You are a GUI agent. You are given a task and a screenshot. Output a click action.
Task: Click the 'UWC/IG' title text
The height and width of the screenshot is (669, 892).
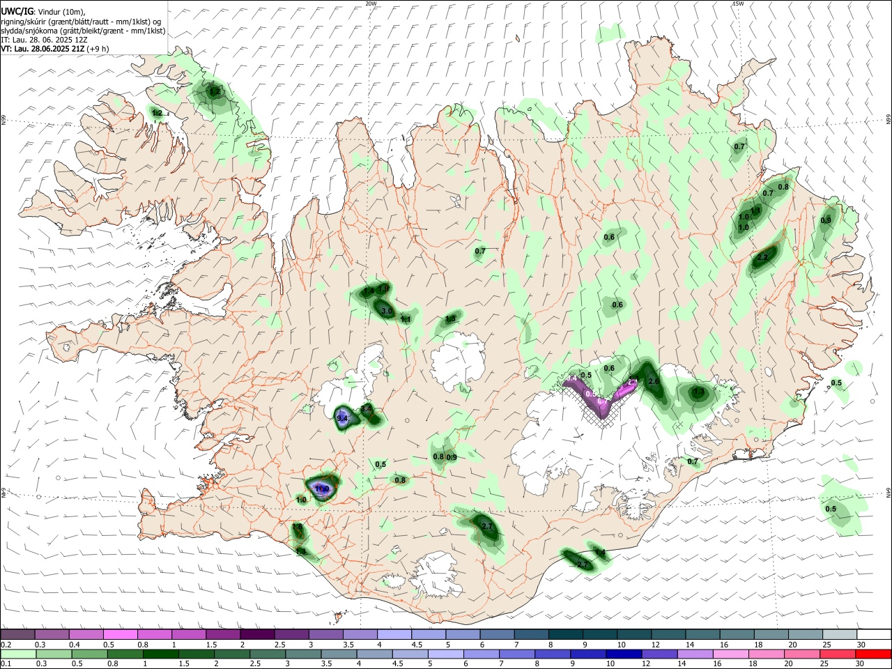pos(17,10)
